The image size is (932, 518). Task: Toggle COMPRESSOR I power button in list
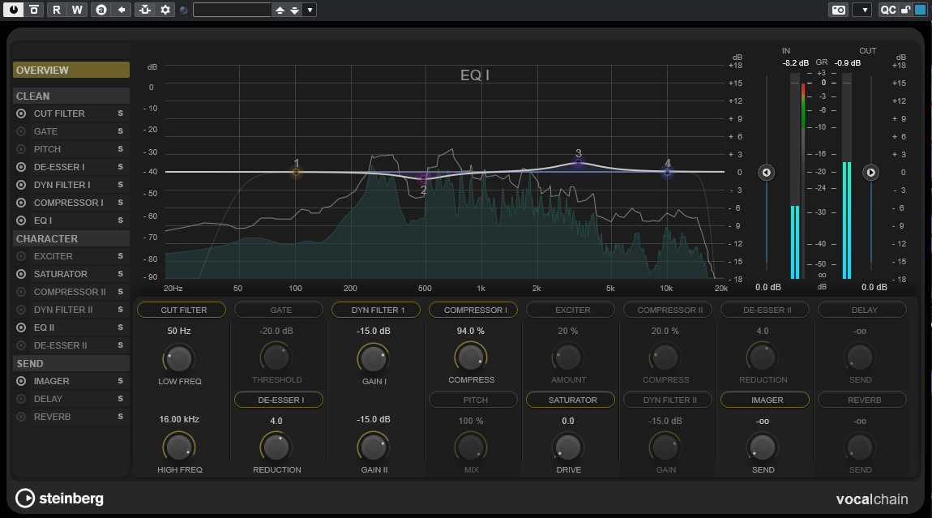pos(21,203)
